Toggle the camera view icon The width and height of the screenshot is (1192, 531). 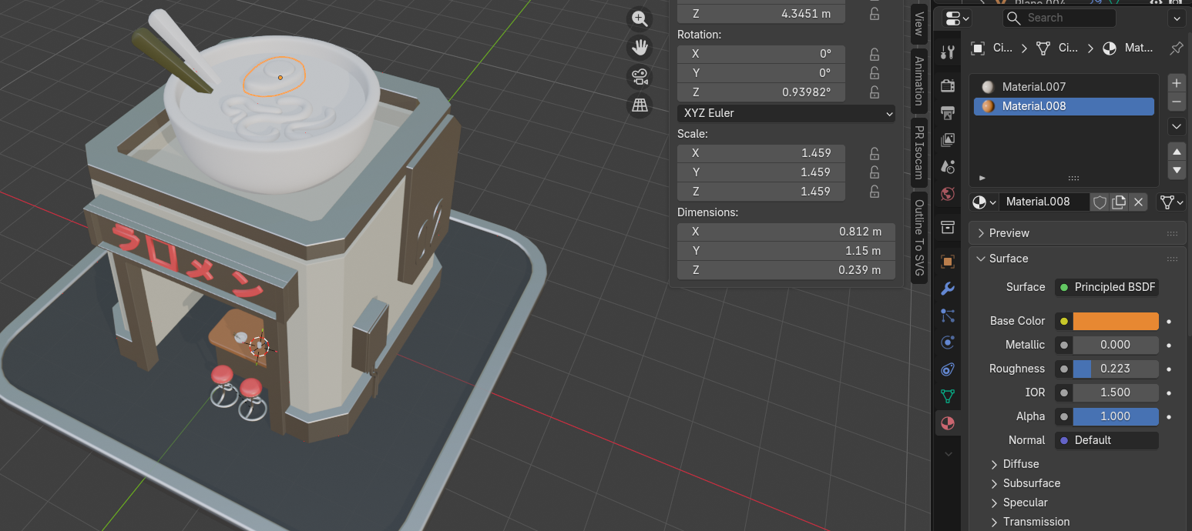[x=639, y=76]
